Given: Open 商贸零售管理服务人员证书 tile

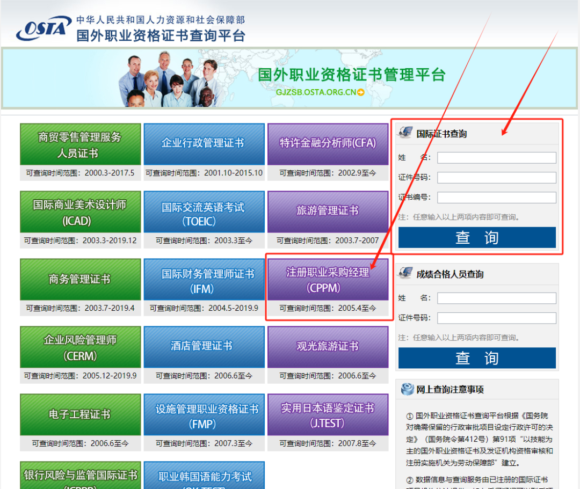Looking at the screenshot, I should (x=80, y=144).
